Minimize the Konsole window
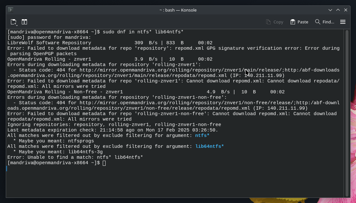 pos(330,10)
